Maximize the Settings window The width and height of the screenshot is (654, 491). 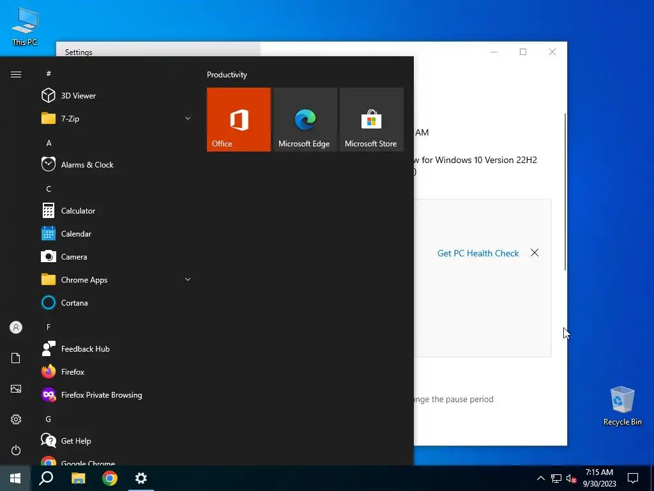523,52
